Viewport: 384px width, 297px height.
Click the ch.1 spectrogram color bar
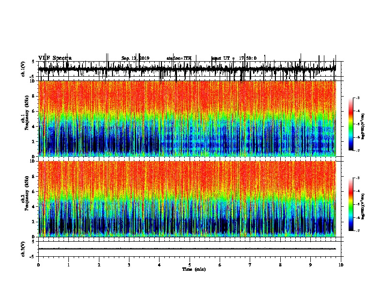click(351, 124)
